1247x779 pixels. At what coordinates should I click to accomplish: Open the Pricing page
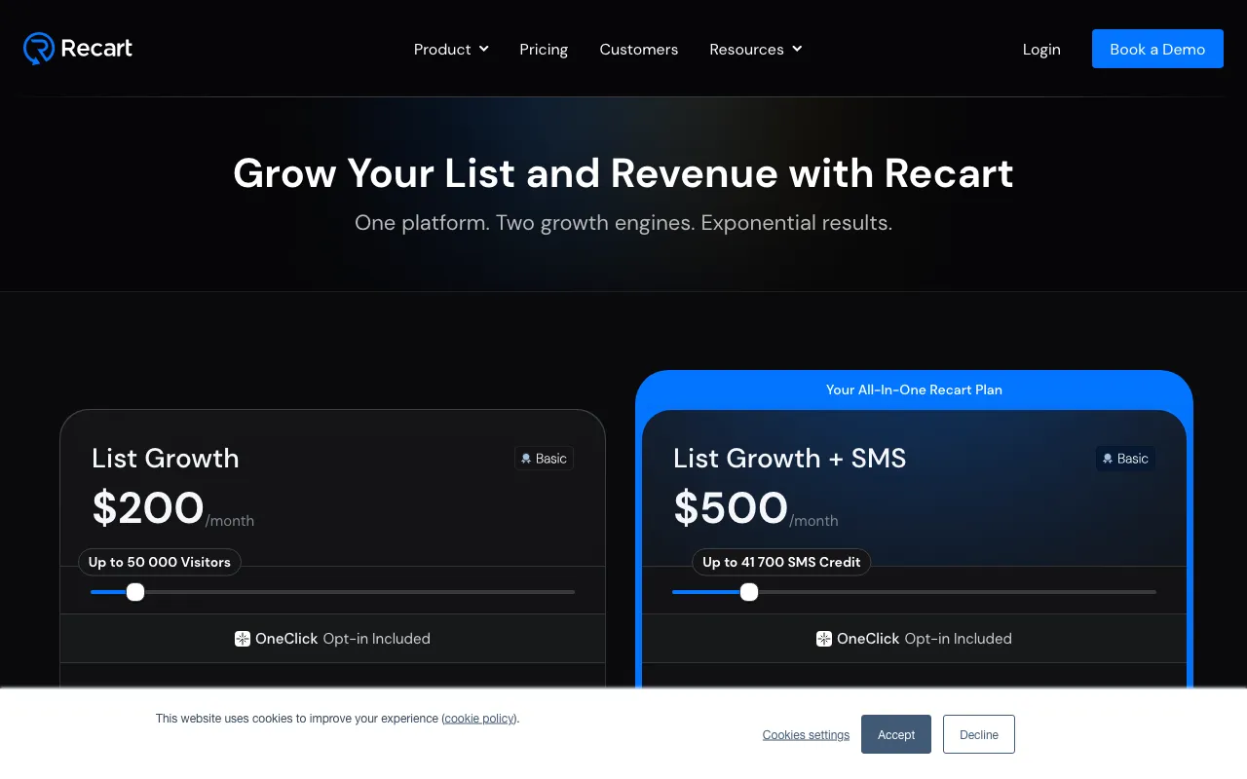(544, 49)
